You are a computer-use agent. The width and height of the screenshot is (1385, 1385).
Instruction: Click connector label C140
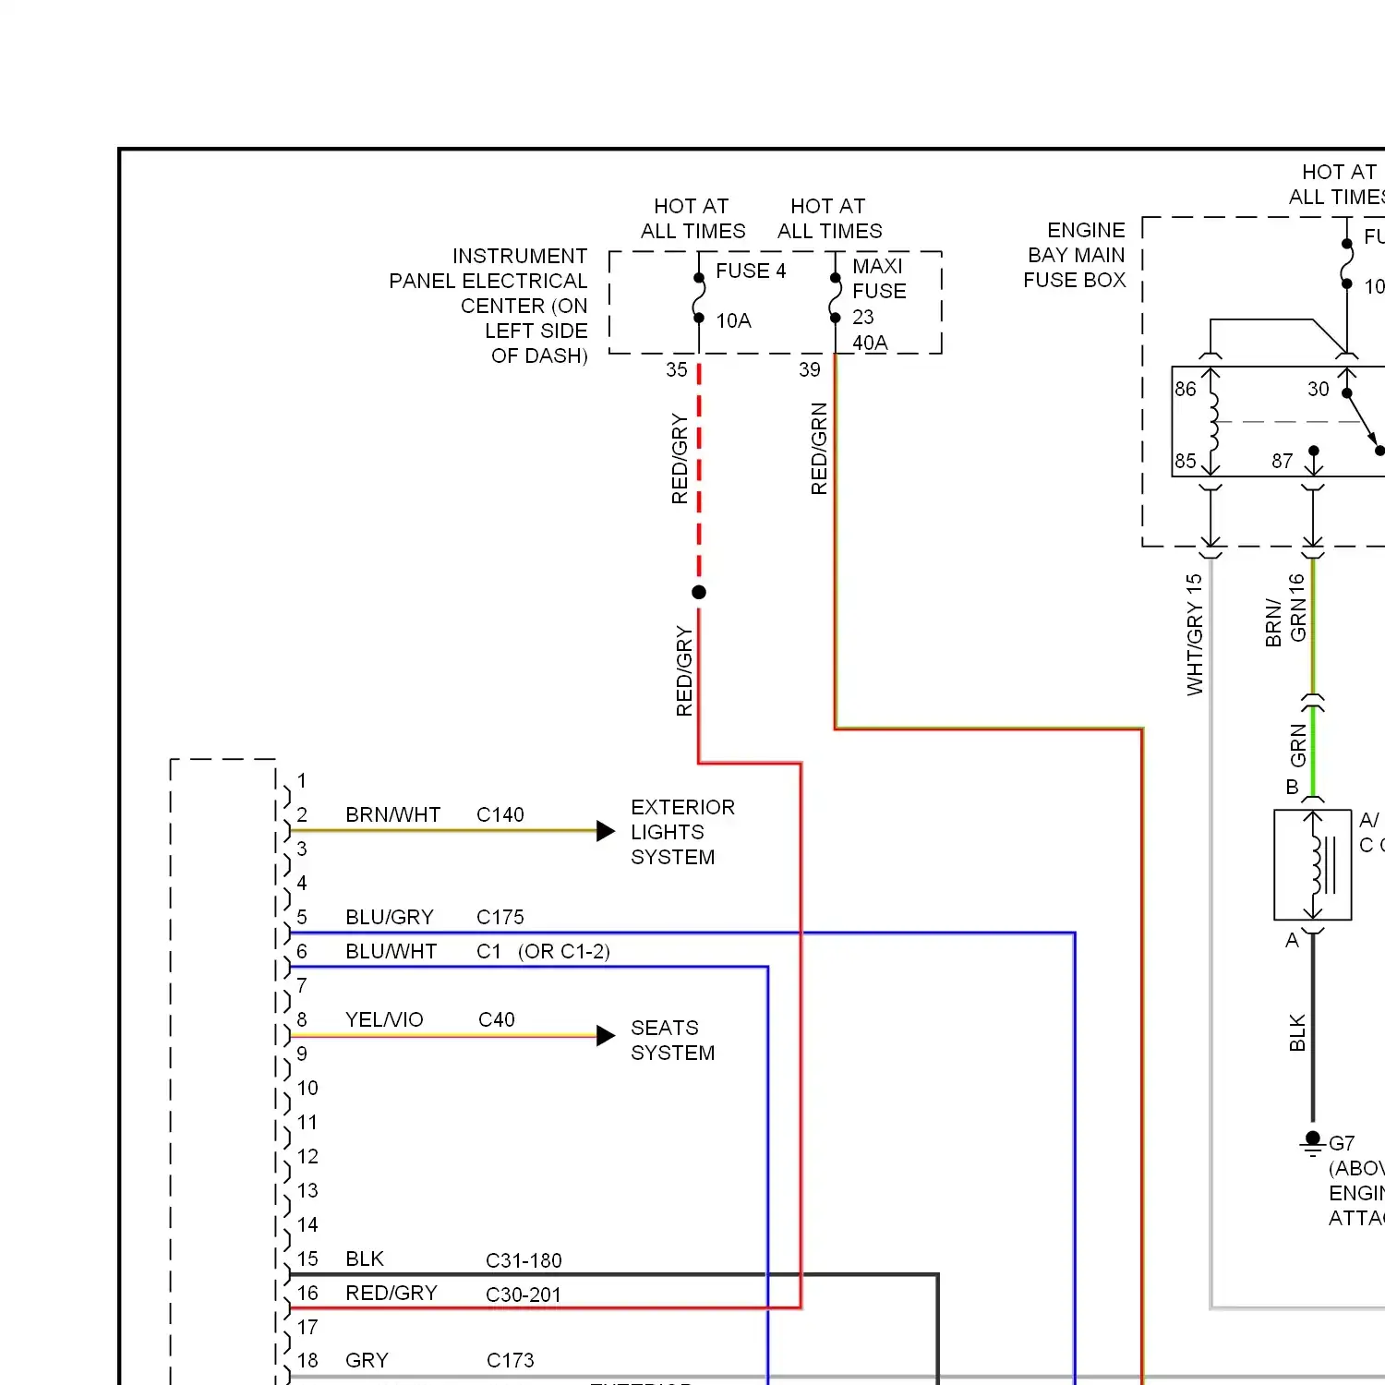point(500,814)
